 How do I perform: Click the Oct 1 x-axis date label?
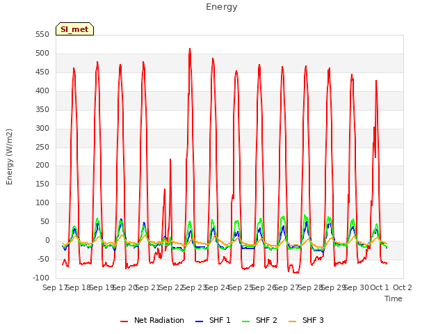pyautogui.click(x=380, y=287)
